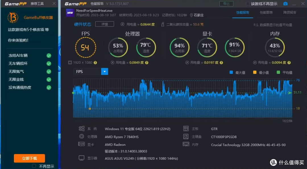Click the FPS gauge showing 54
Viewport: 307px width, 169px height.
click(86, 48)
